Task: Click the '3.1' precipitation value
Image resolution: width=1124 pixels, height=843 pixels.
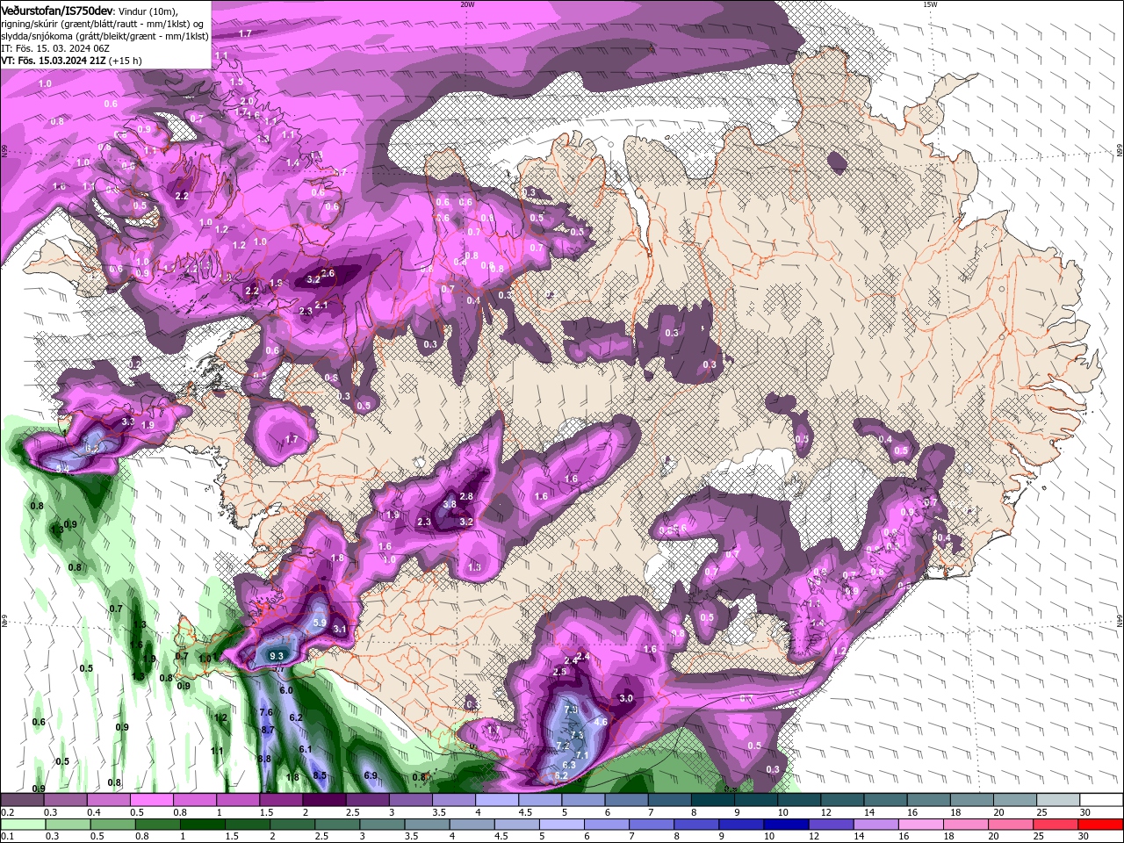Action: point(341,629)
